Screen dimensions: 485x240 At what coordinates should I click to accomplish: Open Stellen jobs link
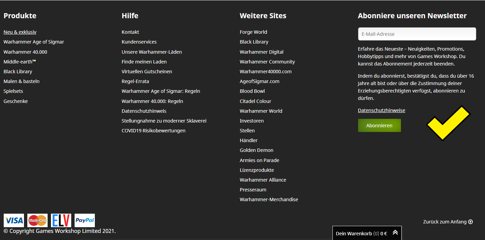click(247, 131)
